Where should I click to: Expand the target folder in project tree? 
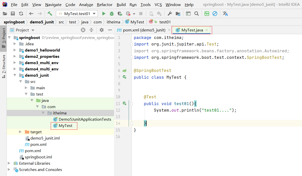coord(20,132)
